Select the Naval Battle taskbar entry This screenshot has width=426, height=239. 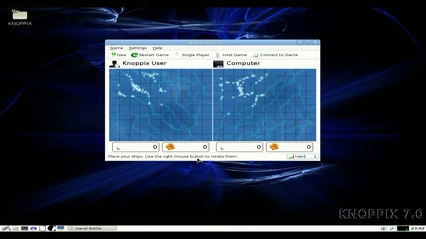click(92, 228)
